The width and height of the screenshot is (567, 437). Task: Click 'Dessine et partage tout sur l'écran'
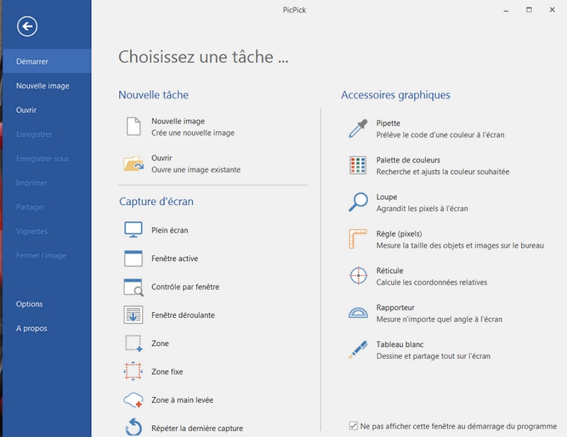(433, 356)
